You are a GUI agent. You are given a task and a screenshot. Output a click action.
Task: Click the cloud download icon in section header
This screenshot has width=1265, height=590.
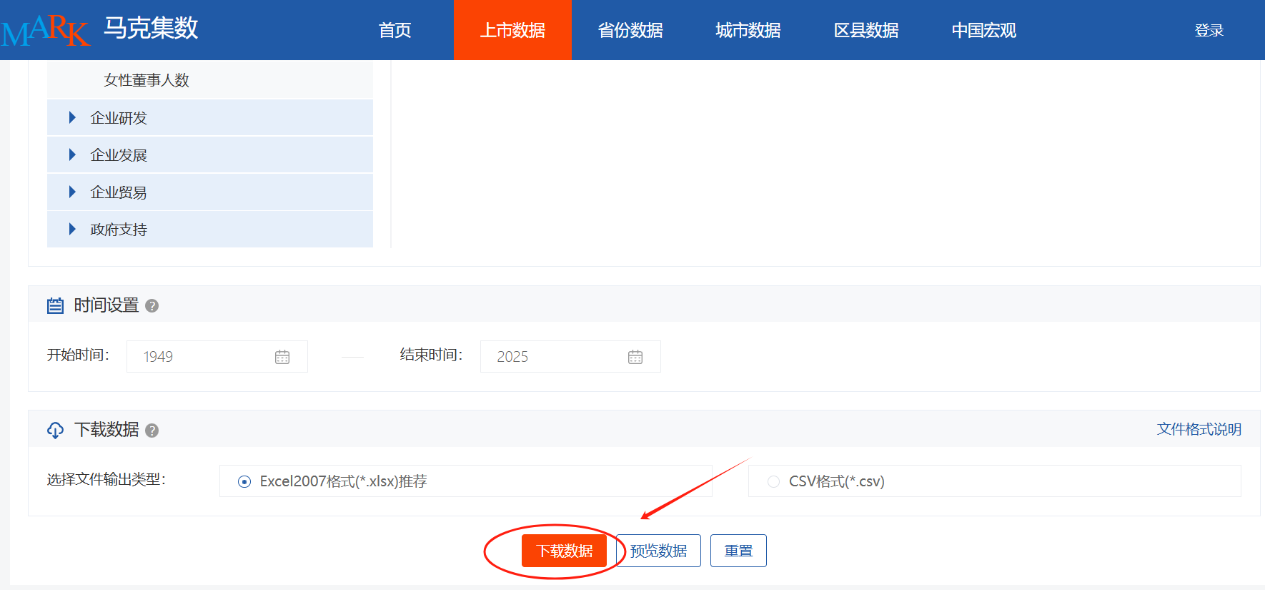point(55,430)
